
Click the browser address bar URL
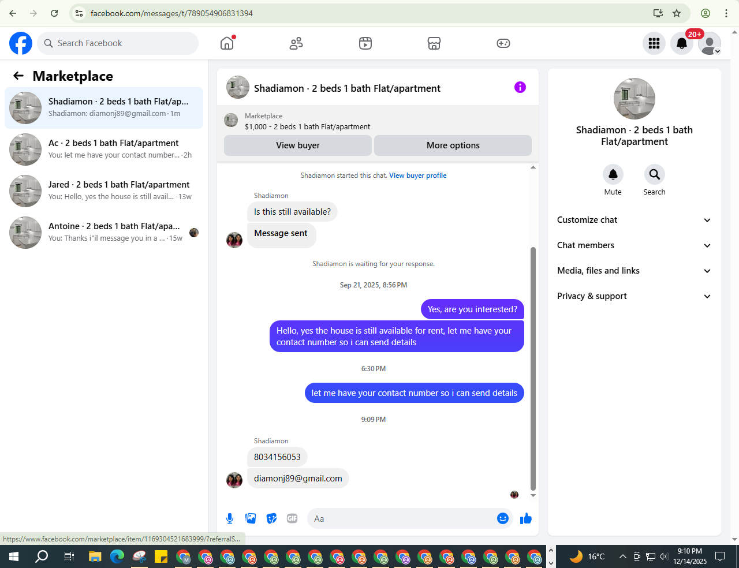(171, 13)
